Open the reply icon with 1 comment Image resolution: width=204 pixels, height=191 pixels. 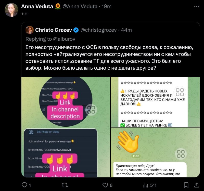point(24,185)
